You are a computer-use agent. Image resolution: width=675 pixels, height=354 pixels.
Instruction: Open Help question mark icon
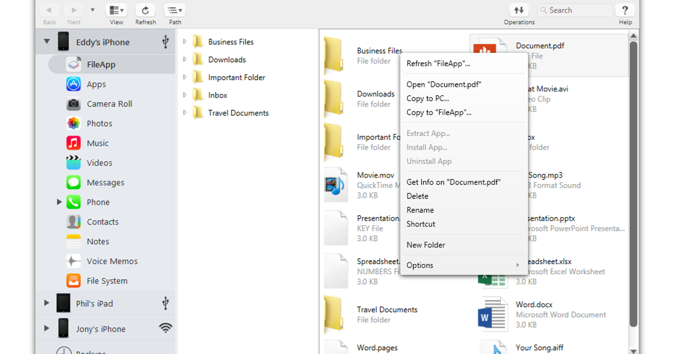(x=625, y=10)
